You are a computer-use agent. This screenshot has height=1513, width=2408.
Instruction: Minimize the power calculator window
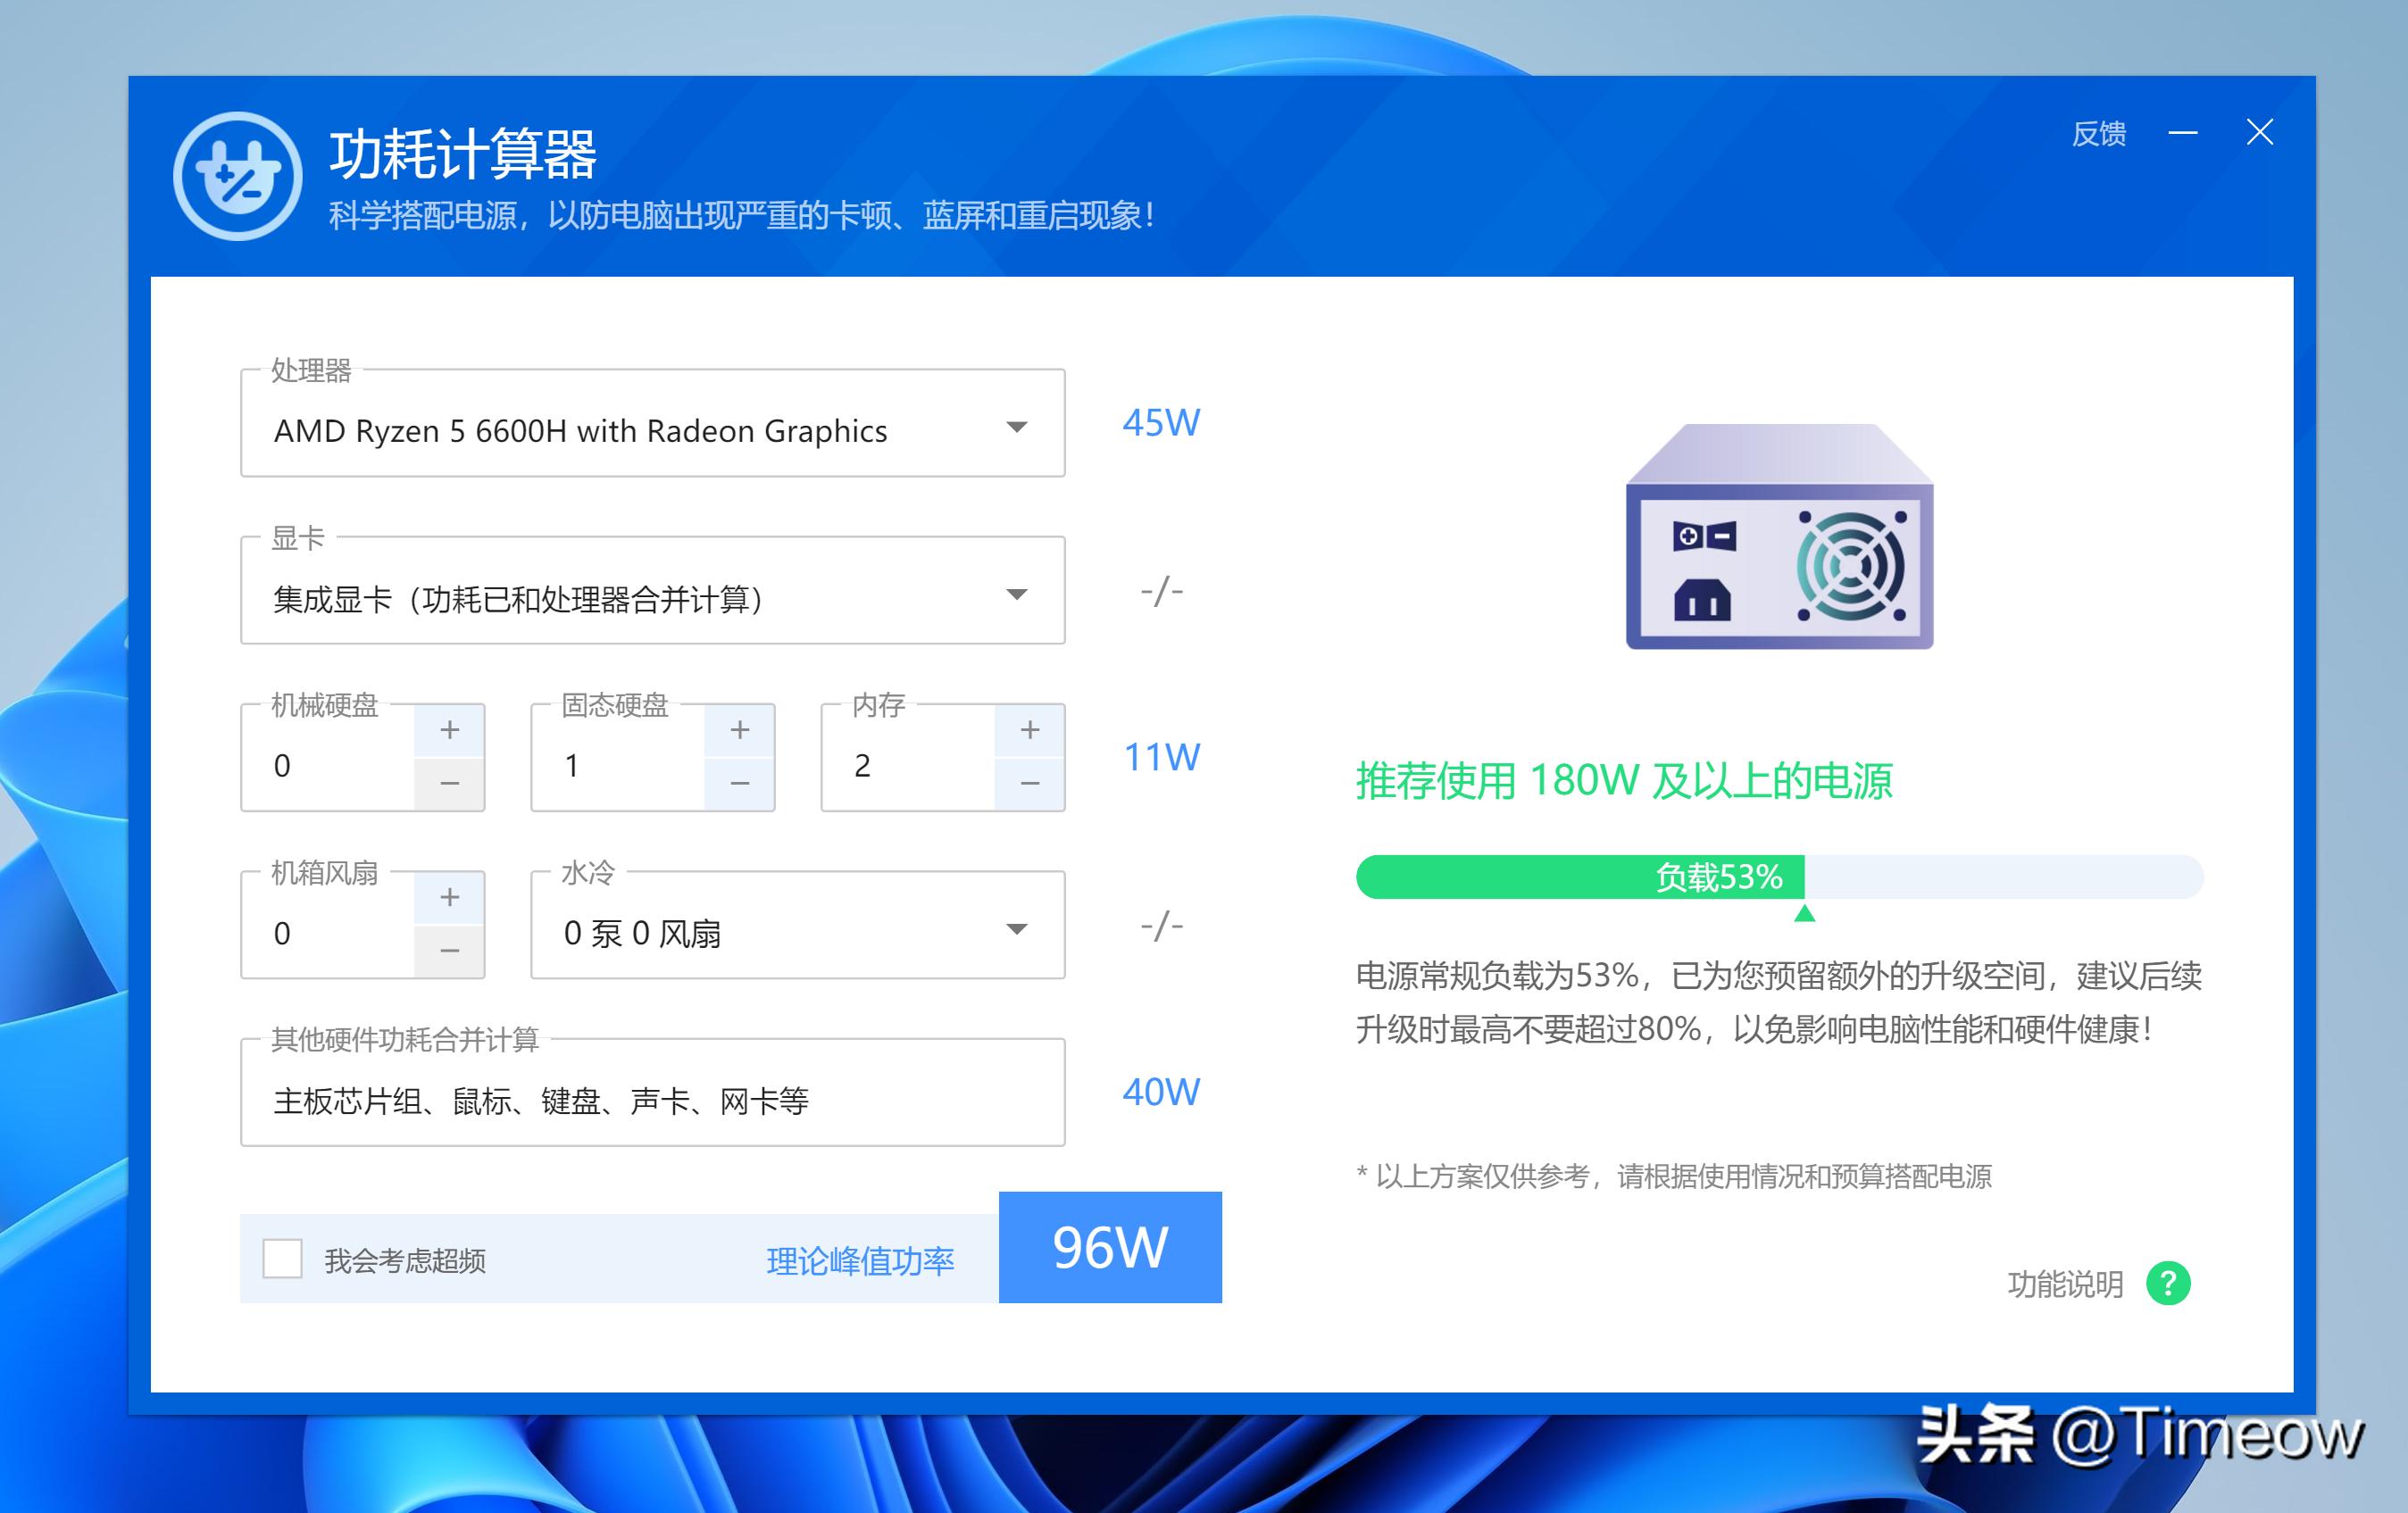[x=2183, y=133]
